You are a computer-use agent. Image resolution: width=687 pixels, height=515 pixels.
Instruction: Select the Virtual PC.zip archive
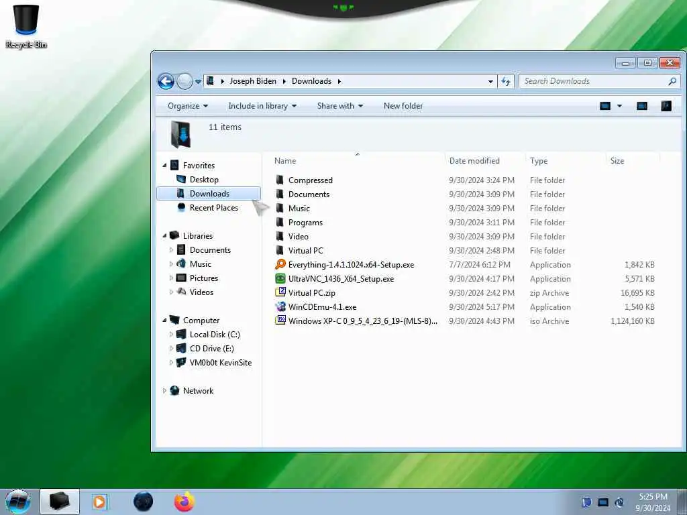coord(311,292)
